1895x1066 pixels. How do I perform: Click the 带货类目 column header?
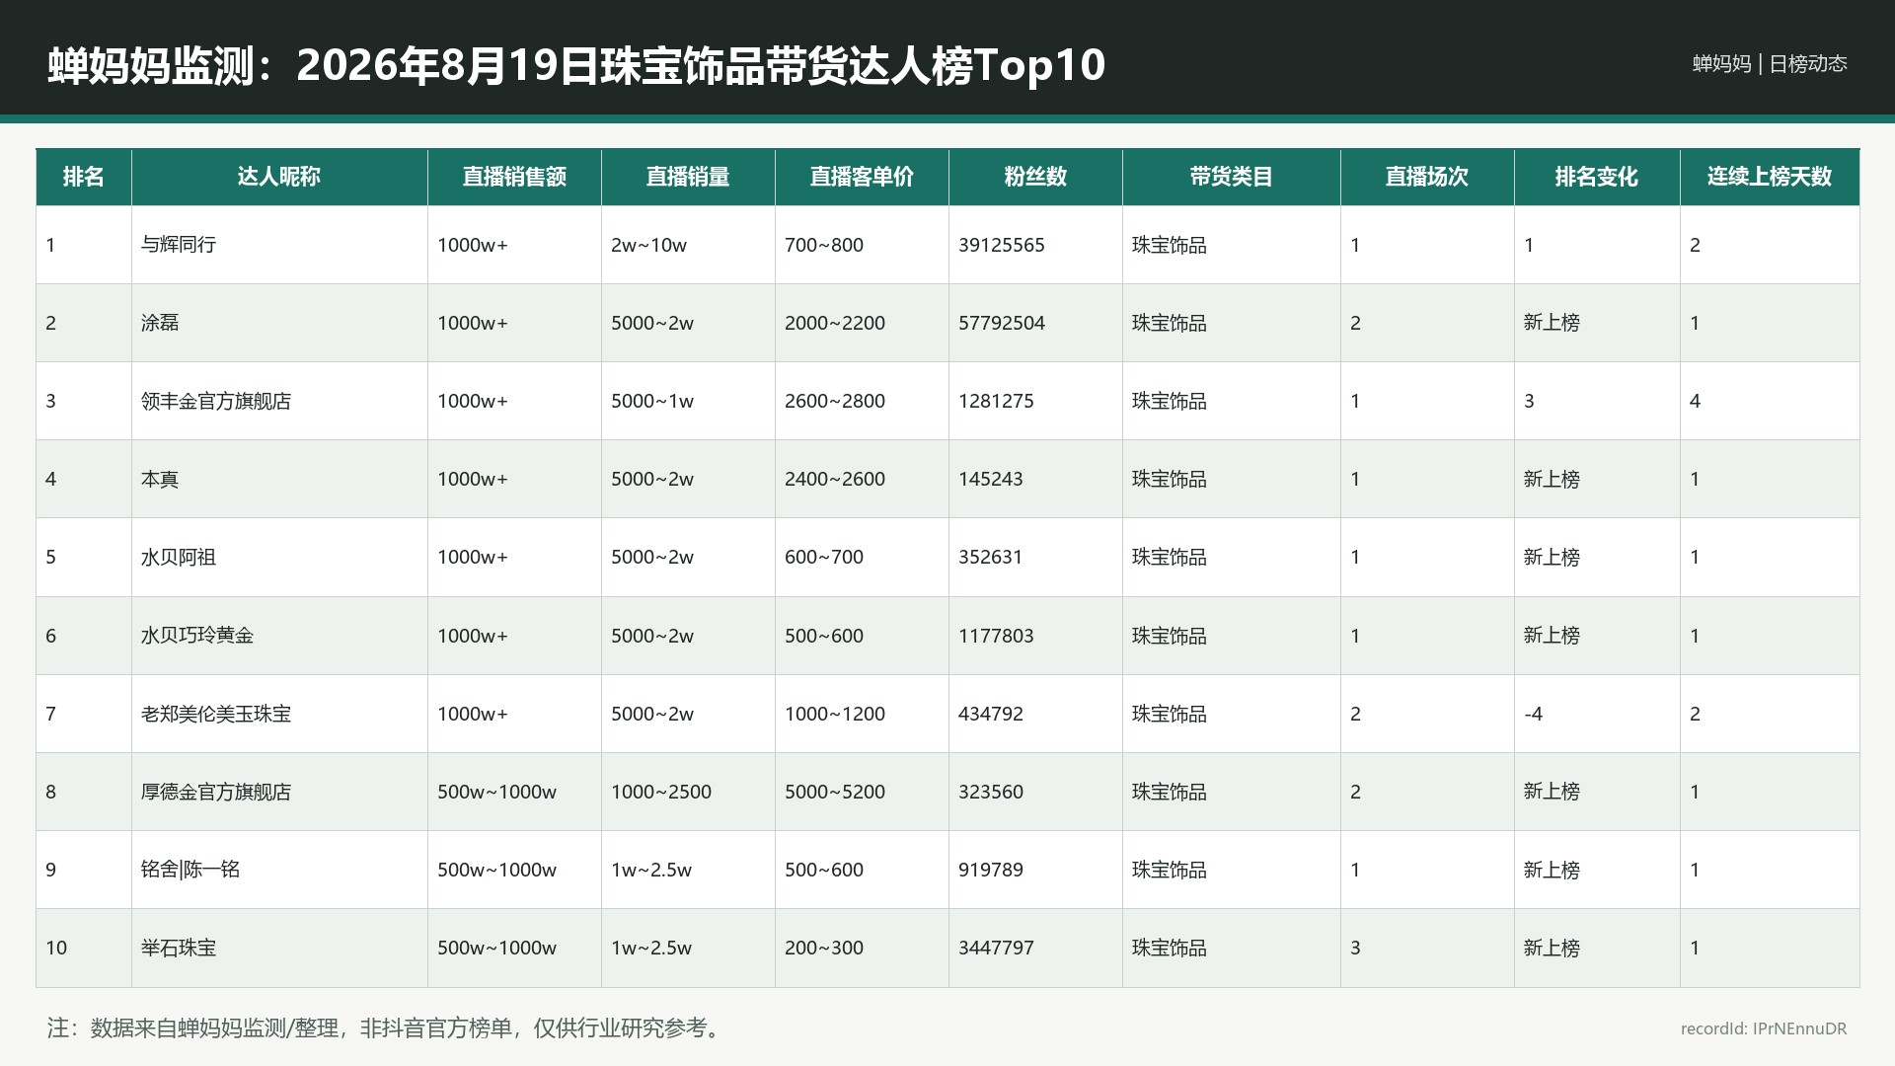click(1231, 177)
